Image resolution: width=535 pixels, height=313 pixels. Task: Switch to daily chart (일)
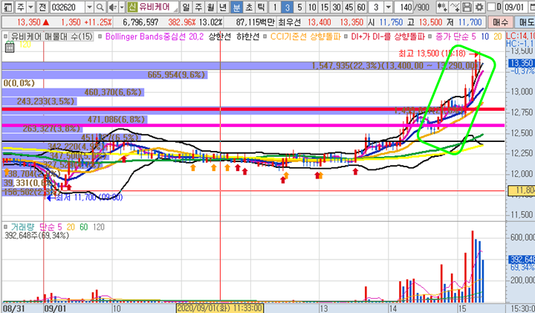tap(186, 7)
